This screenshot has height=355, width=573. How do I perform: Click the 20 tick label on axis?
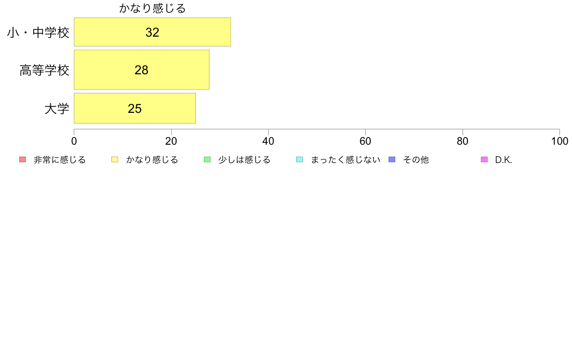click(171, 141)
